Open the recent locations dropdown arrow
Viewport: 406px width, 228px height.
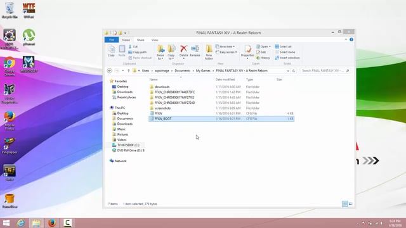(122, 70)
